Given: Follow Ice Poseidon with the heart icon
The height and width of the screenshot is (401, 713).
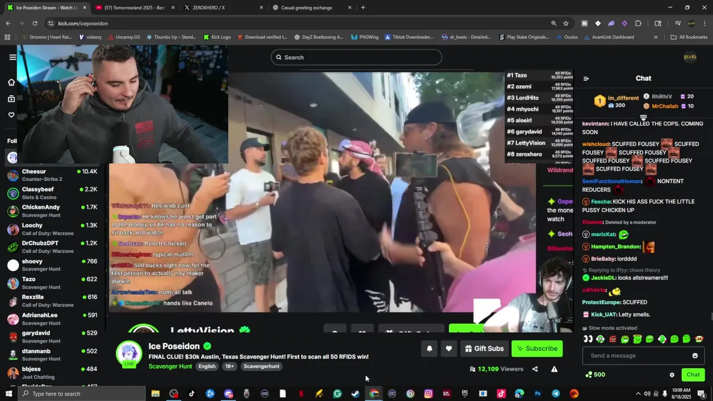Looking at the screenshot, I should (448, 349).
